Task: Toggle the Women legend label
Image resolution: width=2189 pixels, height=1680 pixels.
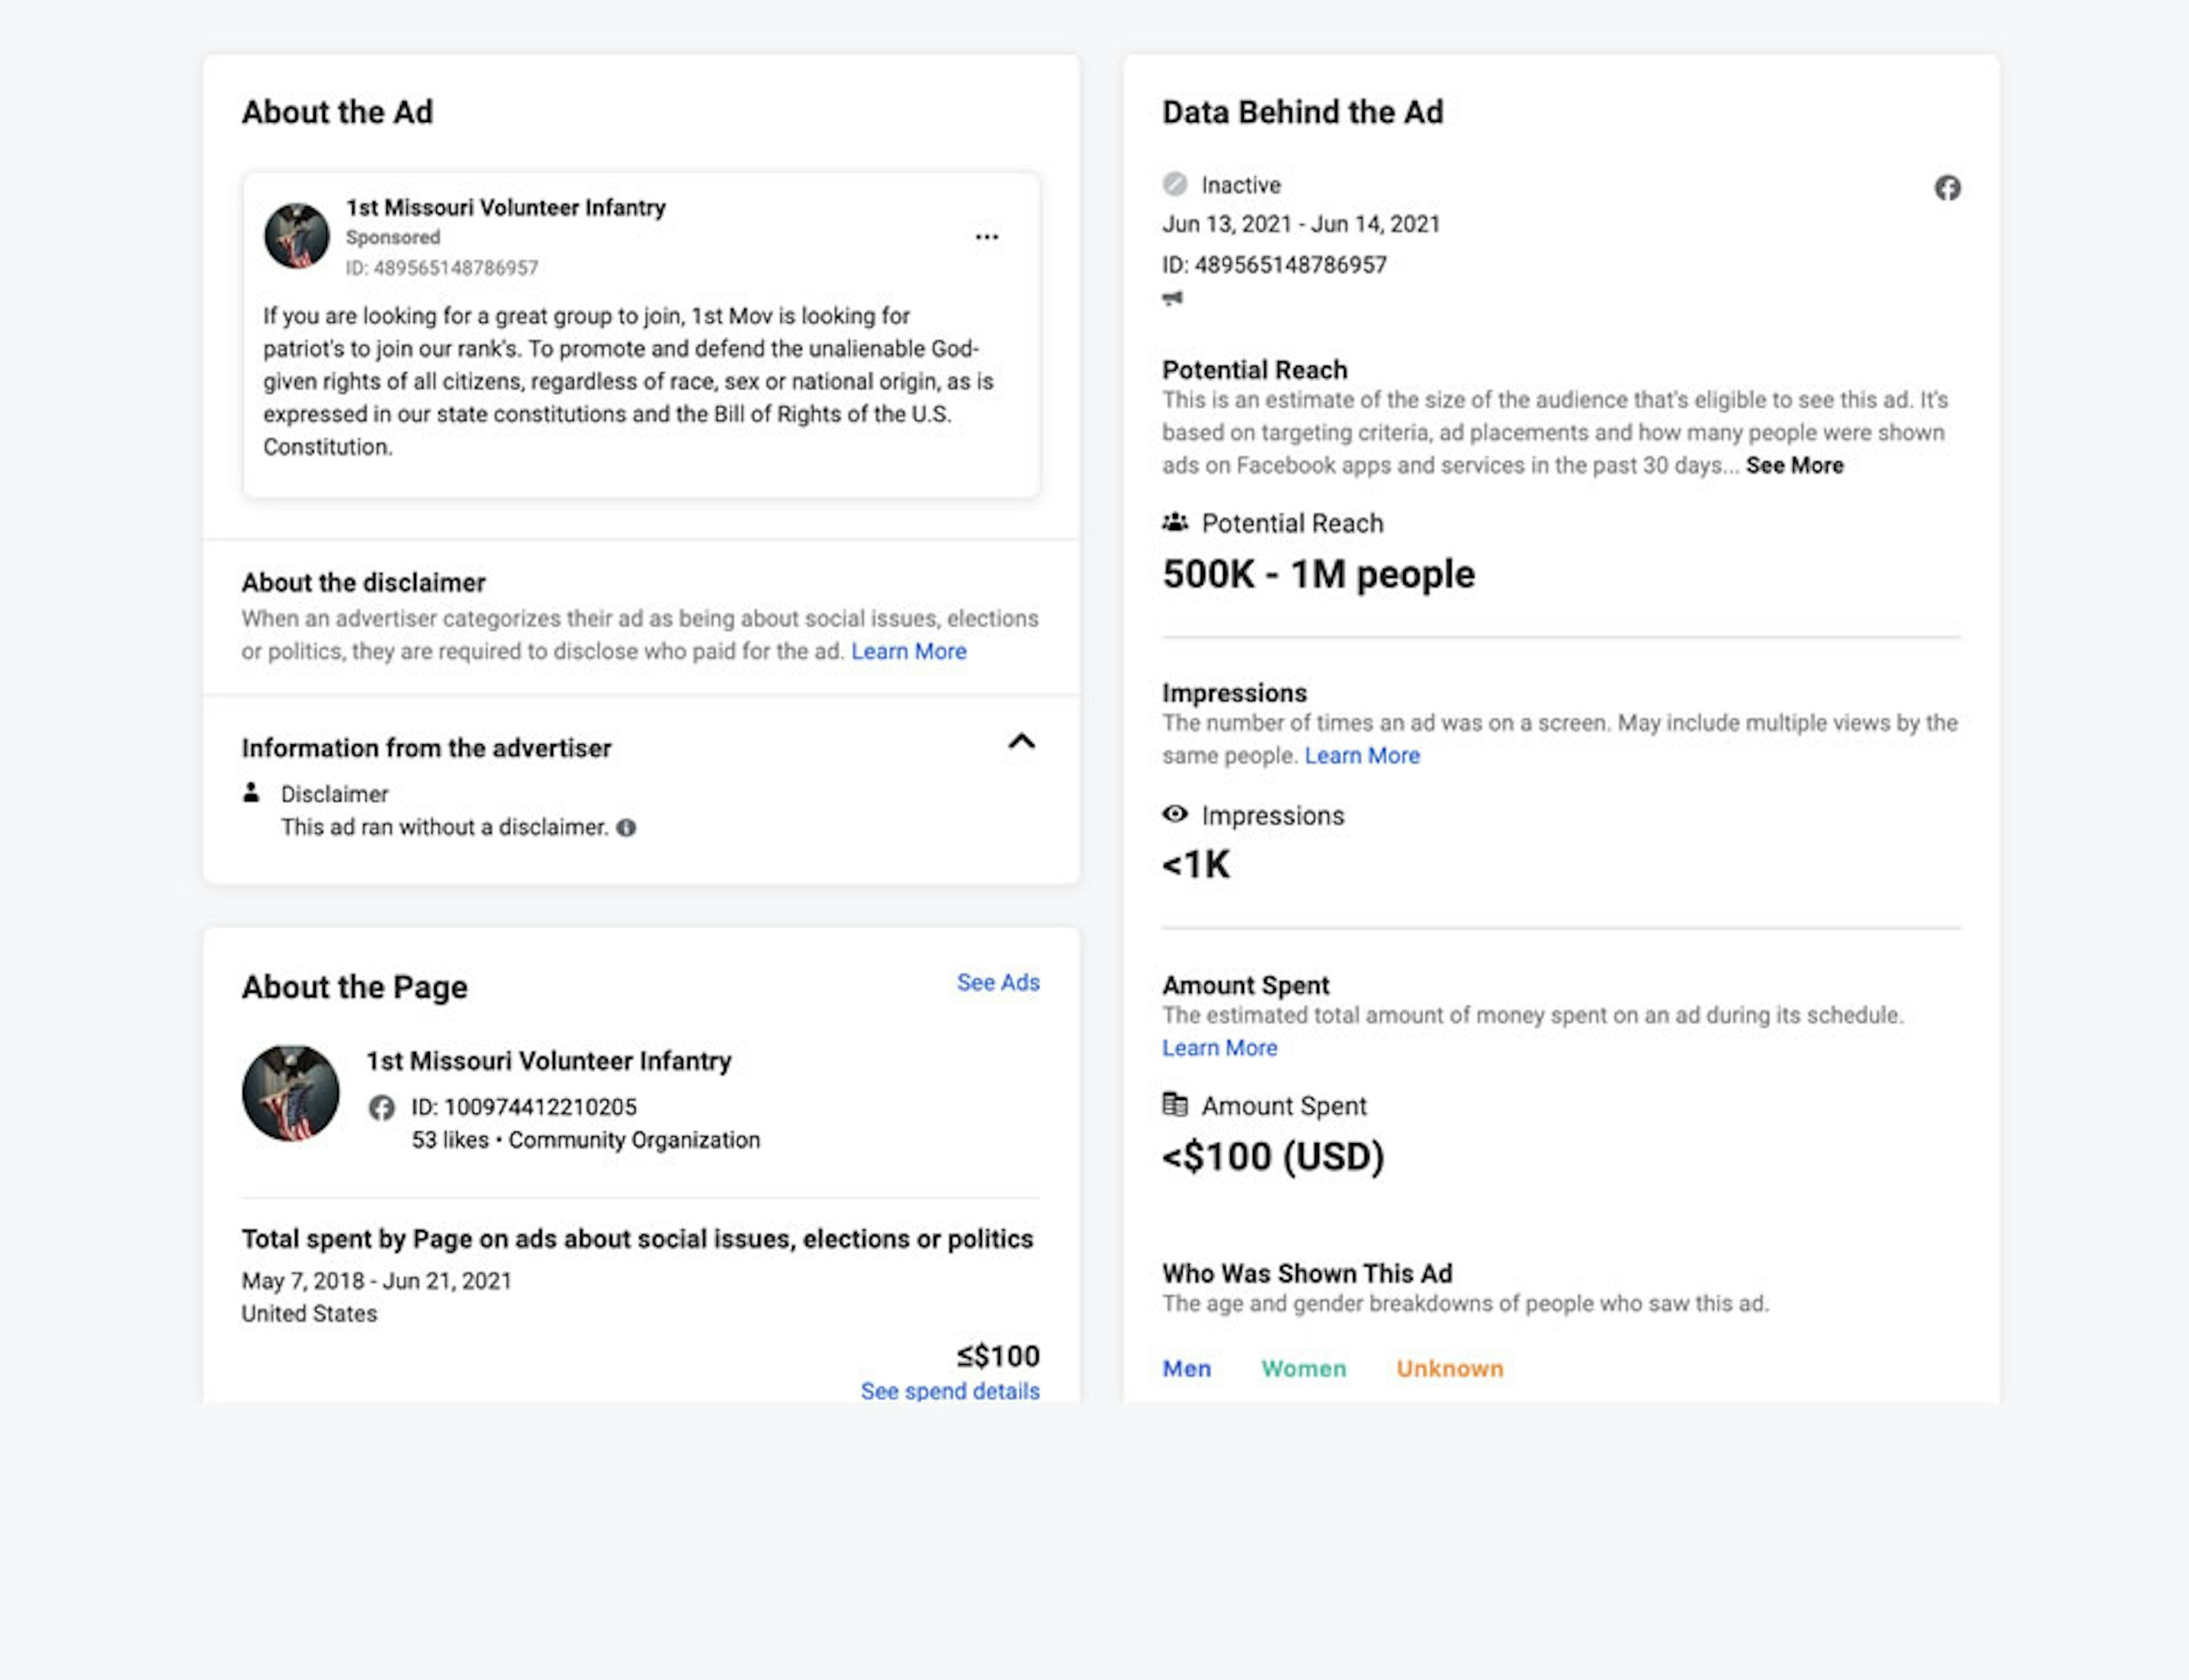Action: pyautogui.click(x=1304, y=1369)
